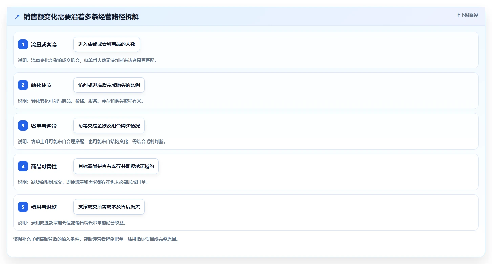
Task: Click the 客单与连带 label
Action: click(44, 126)
